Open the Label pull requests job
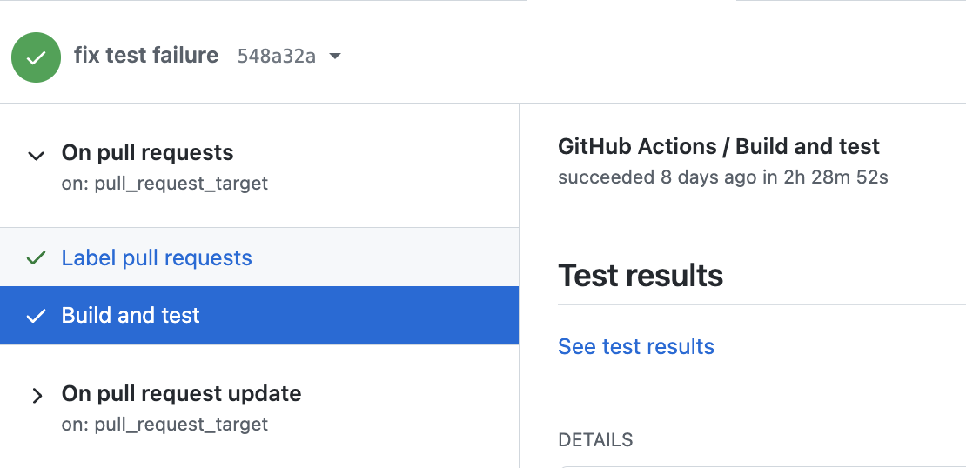This screenshot has width=966, height=468. click(x=157, y=257)
